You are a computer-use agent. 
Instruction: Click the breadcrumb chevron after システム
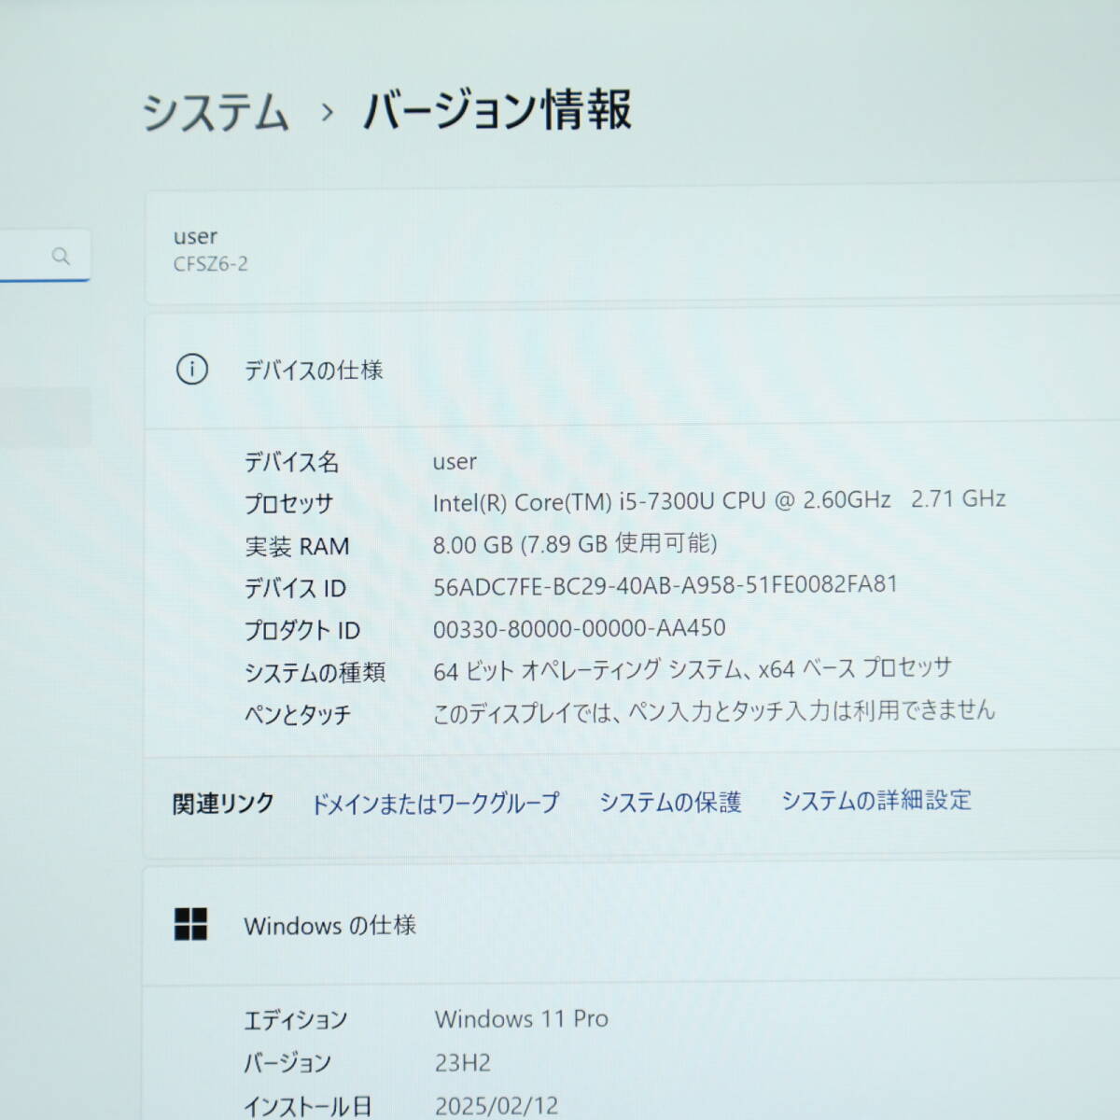[x=327, y=113]
